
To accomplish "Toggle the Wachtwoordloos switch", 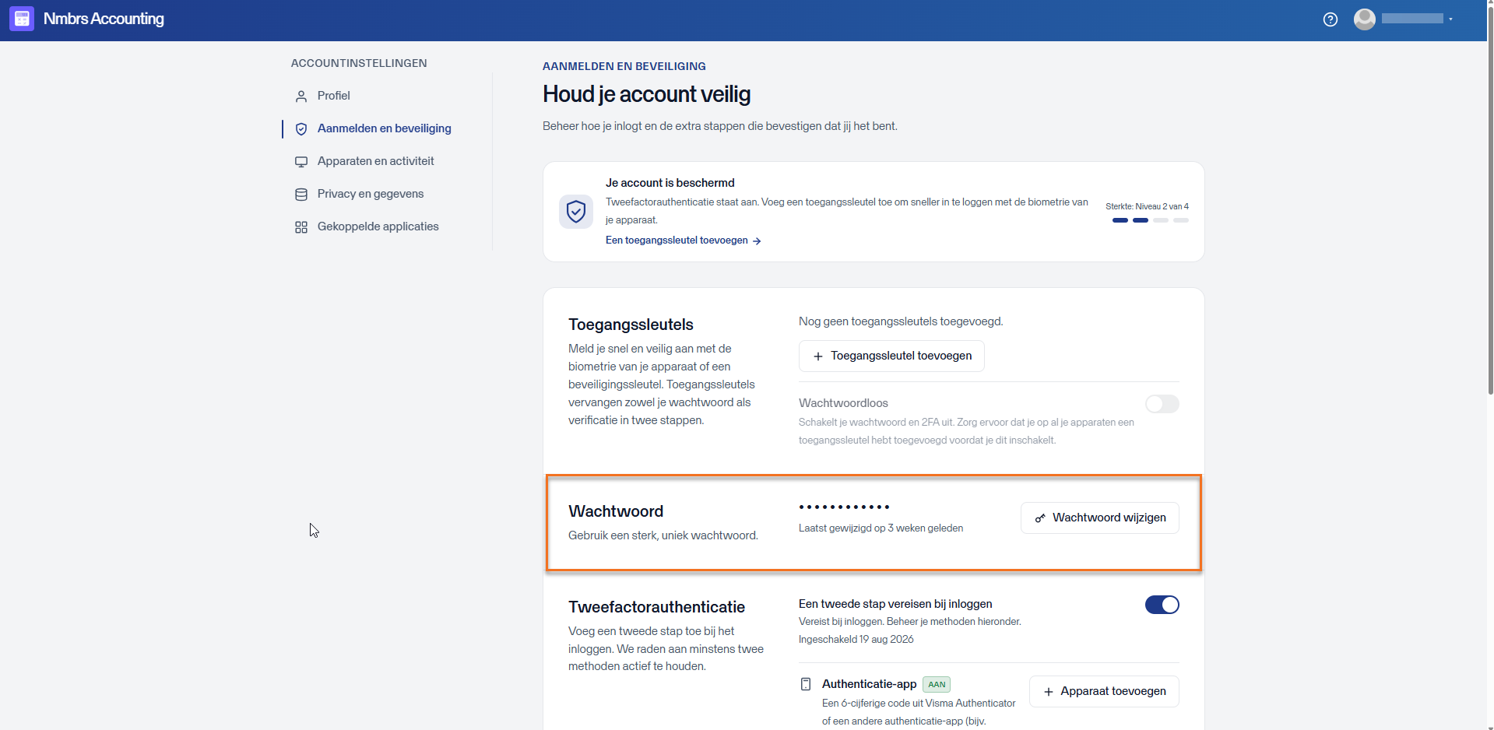I will click(x=1162, y=404).
